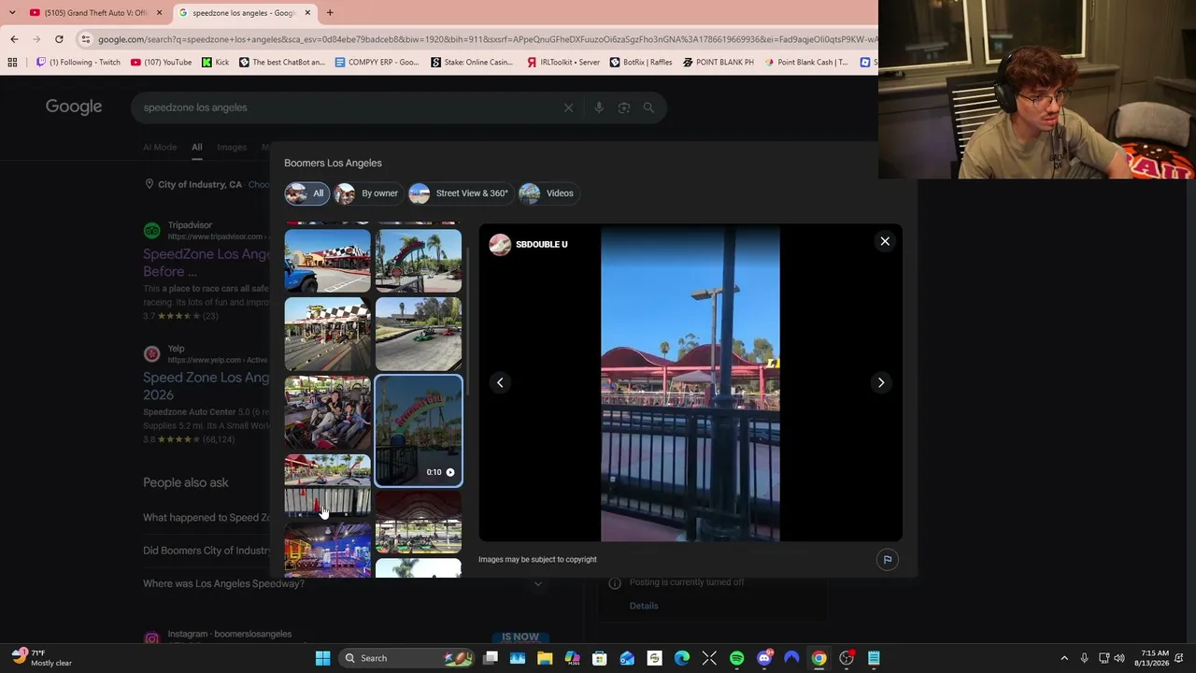Select the blue jeep building photo thumbnail
The image size is (1196, 673).
pos(328,261)
